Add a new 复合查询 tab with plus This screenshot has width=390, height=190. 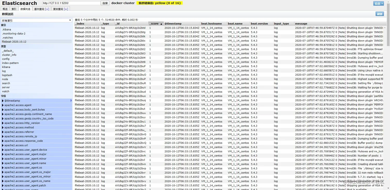pyautogui.click(x=66, y=9)
